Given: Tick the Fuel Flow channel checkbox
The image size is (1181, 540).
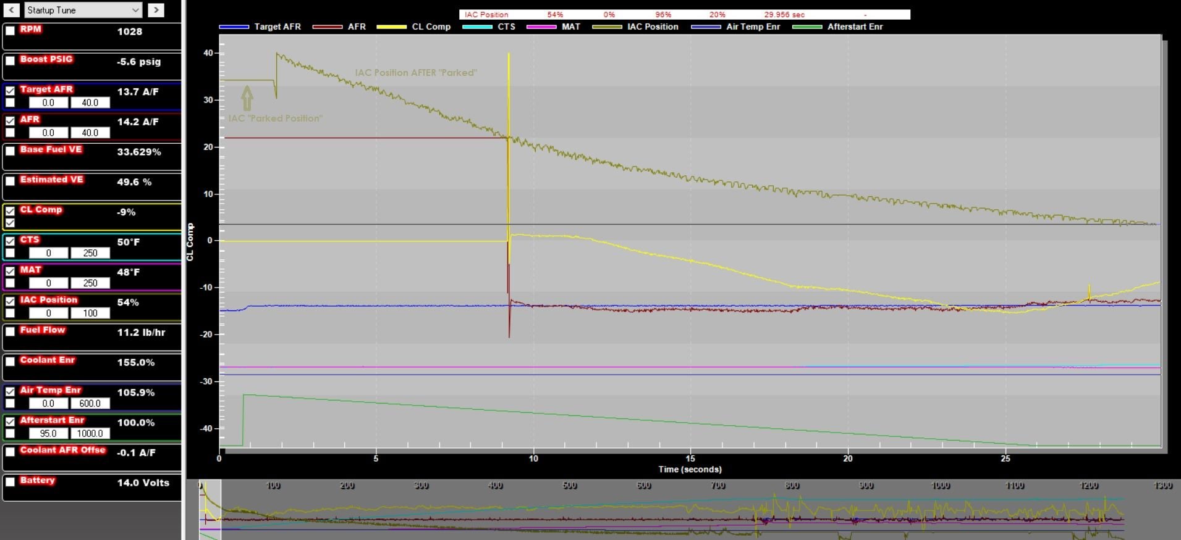Looking at the screenshot, I should [x=10, y=331].
